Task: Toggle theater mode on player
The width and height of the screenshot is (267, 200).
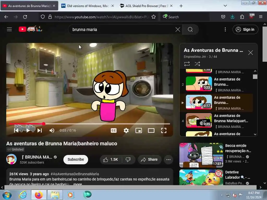Action: (x=151, y=130)
